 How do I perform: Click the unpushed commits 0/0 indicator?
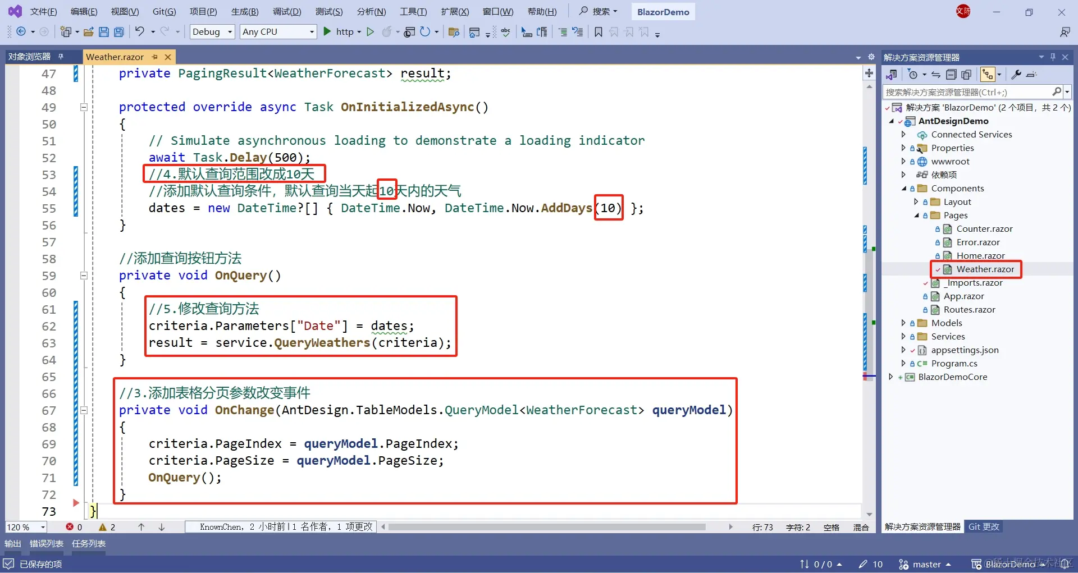click(x=820, y=564)
